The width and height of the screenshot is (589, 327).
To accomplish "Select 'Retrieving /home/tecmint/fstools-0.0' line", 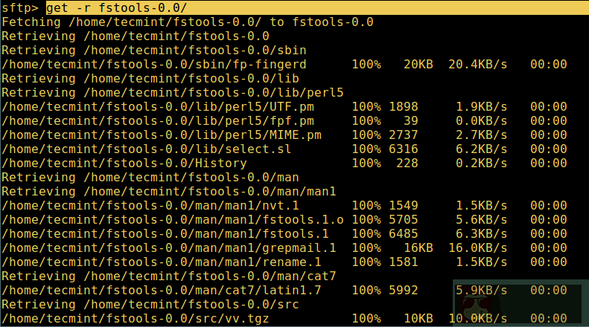I will (136, 36).
